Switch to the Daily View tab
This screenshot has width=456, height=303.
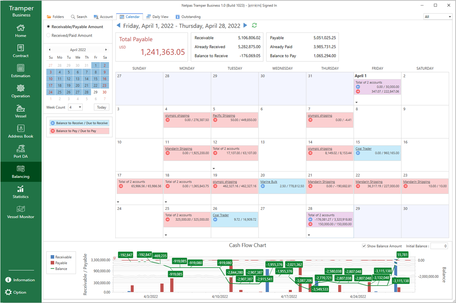(x=157, y=17)
